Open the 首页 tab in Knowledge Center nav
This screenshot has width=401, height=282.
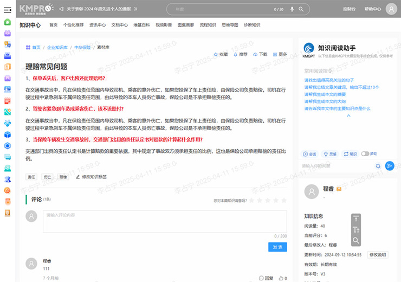click(x=54, y=25)
